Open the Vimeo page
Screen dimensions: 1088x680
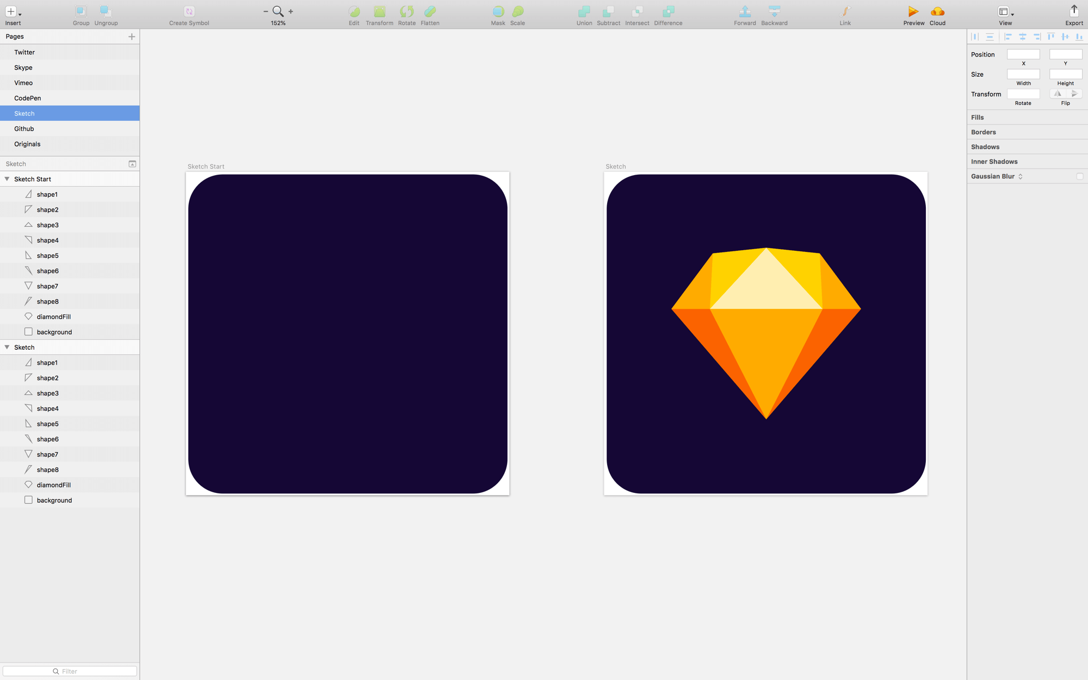tap(70, 83)
